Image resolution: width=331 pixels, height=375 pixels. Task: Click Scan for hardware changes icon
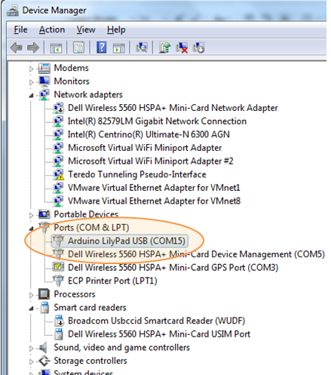[x=142, y=48]
